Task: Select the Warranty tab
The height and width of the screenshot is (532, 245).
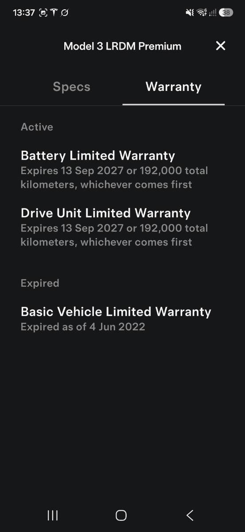Action: tap(173, 86)
